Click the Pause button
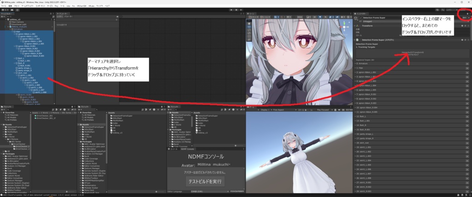 [236, 10]
